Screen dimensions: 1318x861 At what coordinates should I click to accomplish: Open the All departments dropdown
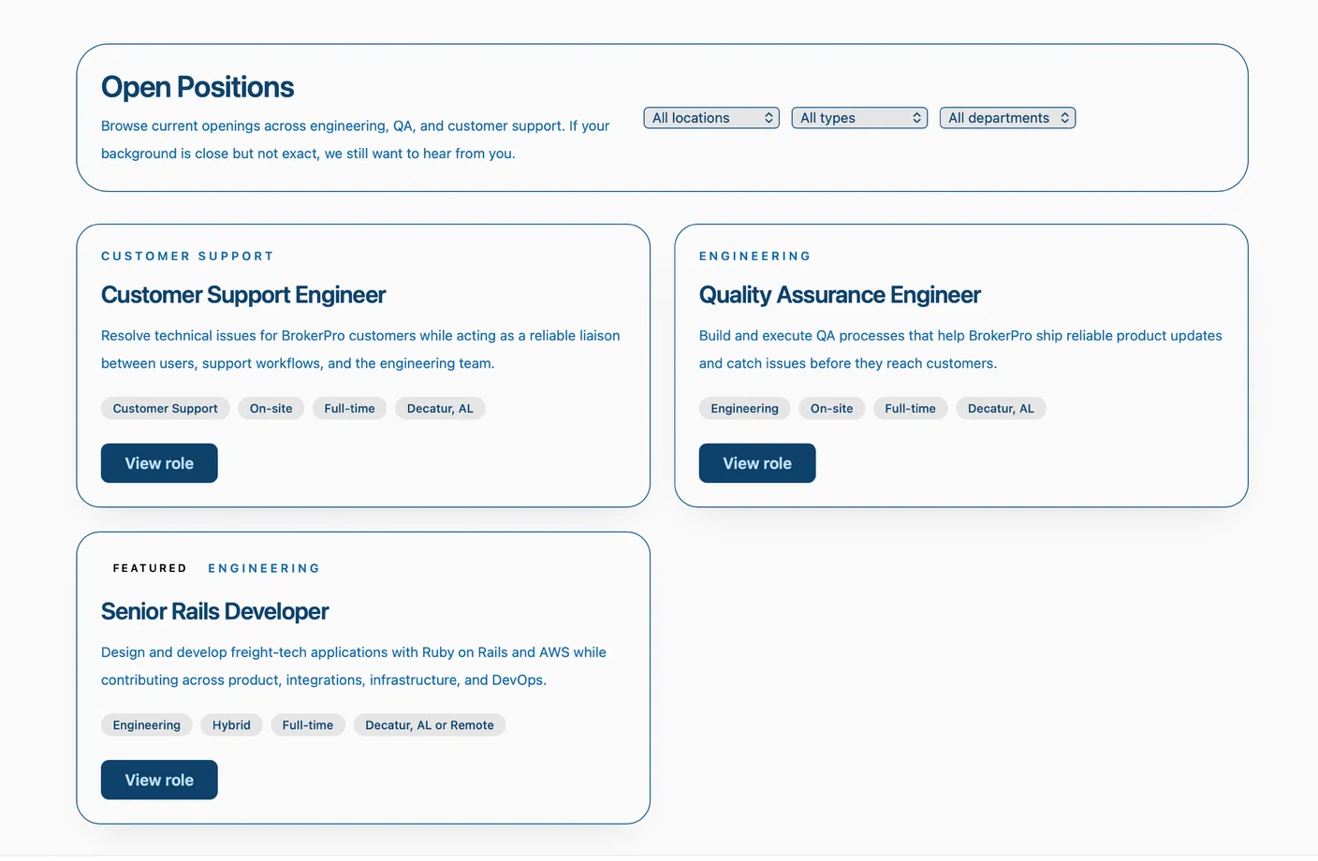(1006, 117)
